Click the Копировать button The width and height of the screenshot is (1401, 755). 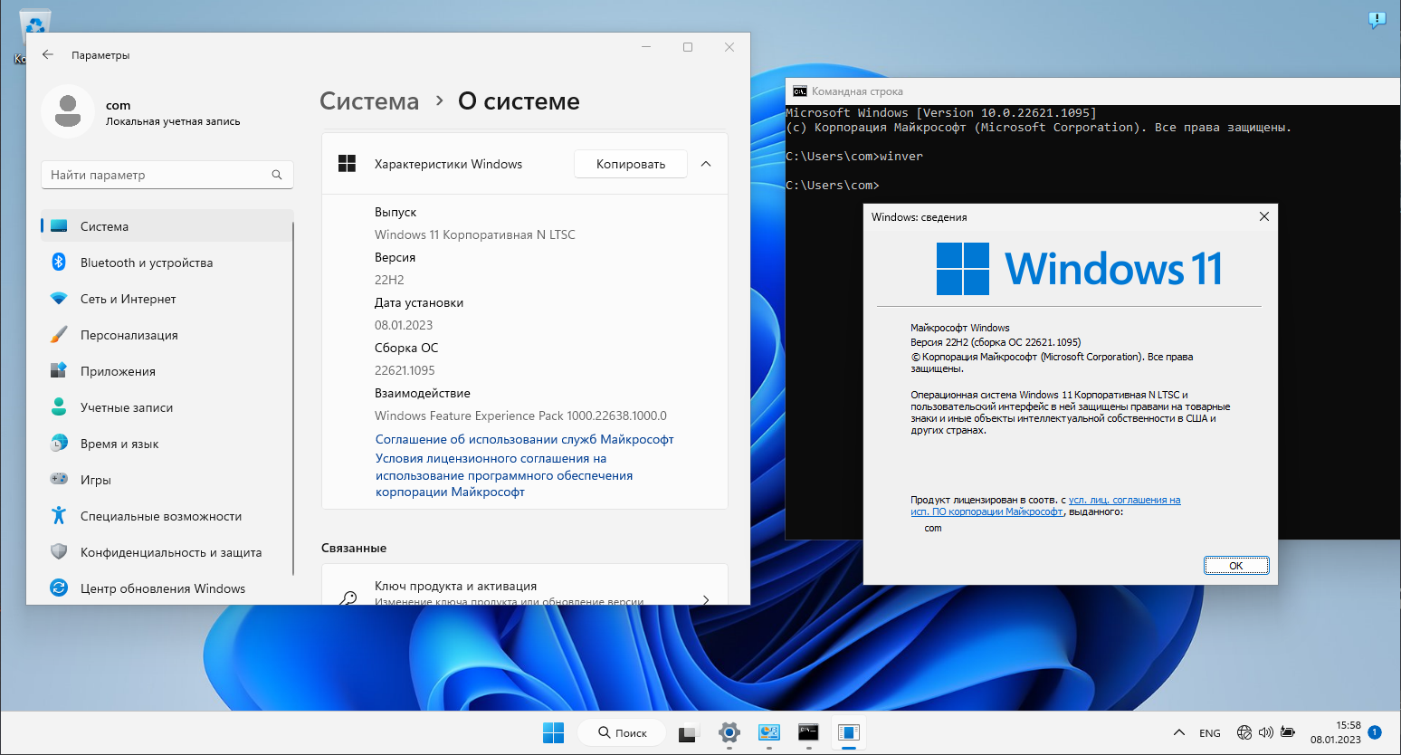(631, 164)
